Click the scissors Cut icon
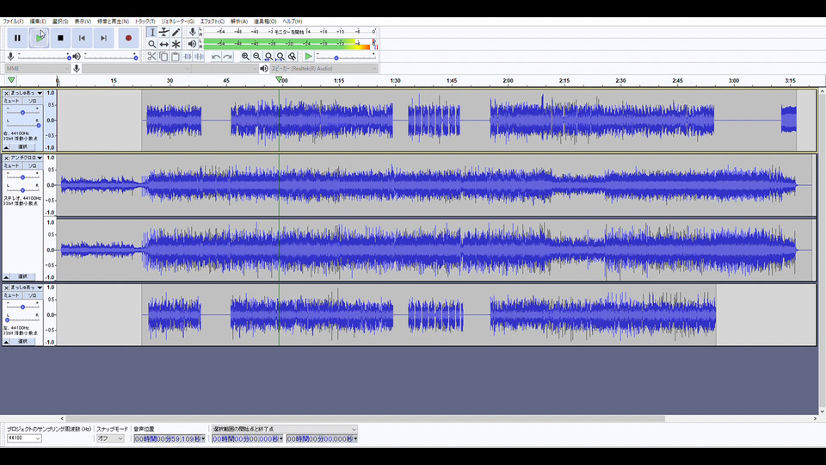Image resolution: width=826 pixels, height=465 pixels. tap(151, 57)
